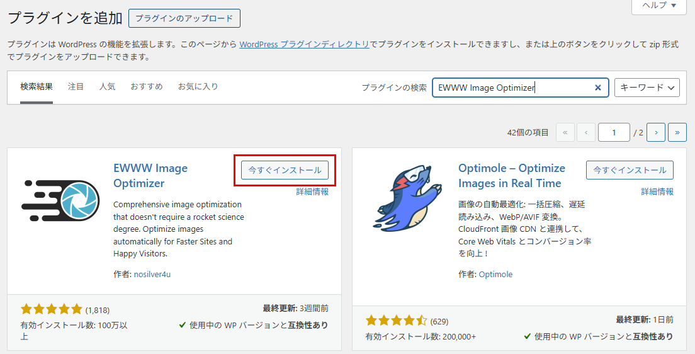This screenshot has width=695, height=354.
Task: Jump to last results page arrow
Action: 677,132
